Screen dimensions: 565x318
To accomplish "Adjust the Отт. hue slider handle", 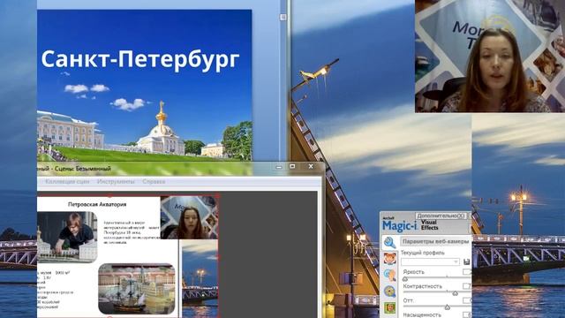I will click(448, 307).
